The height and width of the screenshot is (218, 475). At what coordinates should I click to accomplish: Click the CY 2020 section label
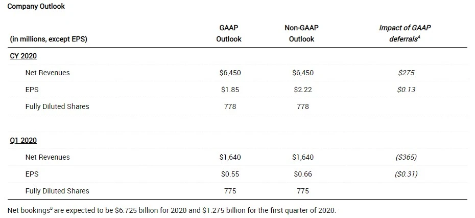pos(23,56)
